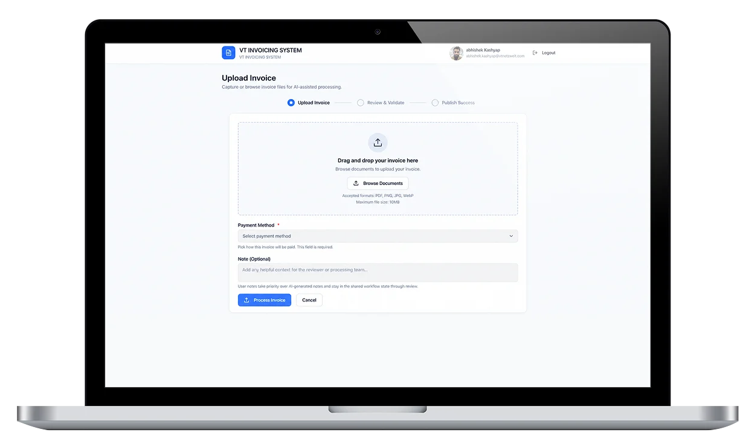This screenshot has height=447, width=749.
Task: Go to the Upload Invoice step label
Action: coord(314,103)
